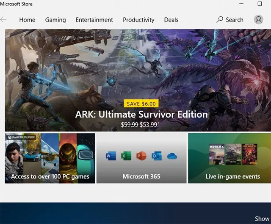Minimize the Microsoft Store window
The width and height of the screenshot is (271, 224).
pos(241,4)
